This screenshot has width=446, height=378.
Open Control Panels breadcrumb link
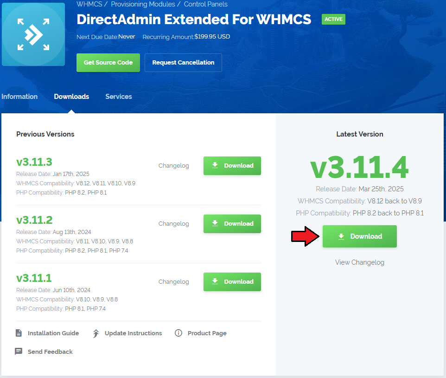point(206,4)
